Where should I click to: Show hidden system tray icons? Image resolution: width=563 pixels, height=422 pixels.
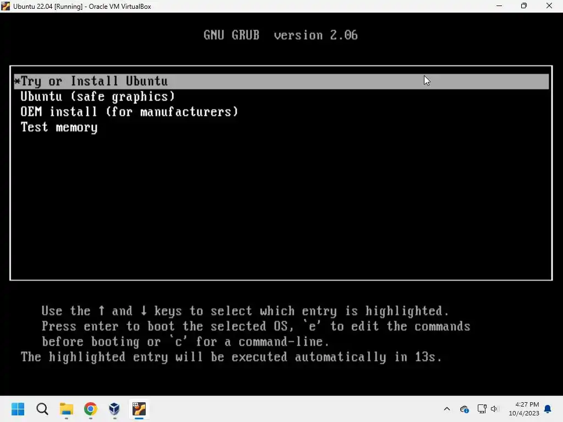point(447,409)
